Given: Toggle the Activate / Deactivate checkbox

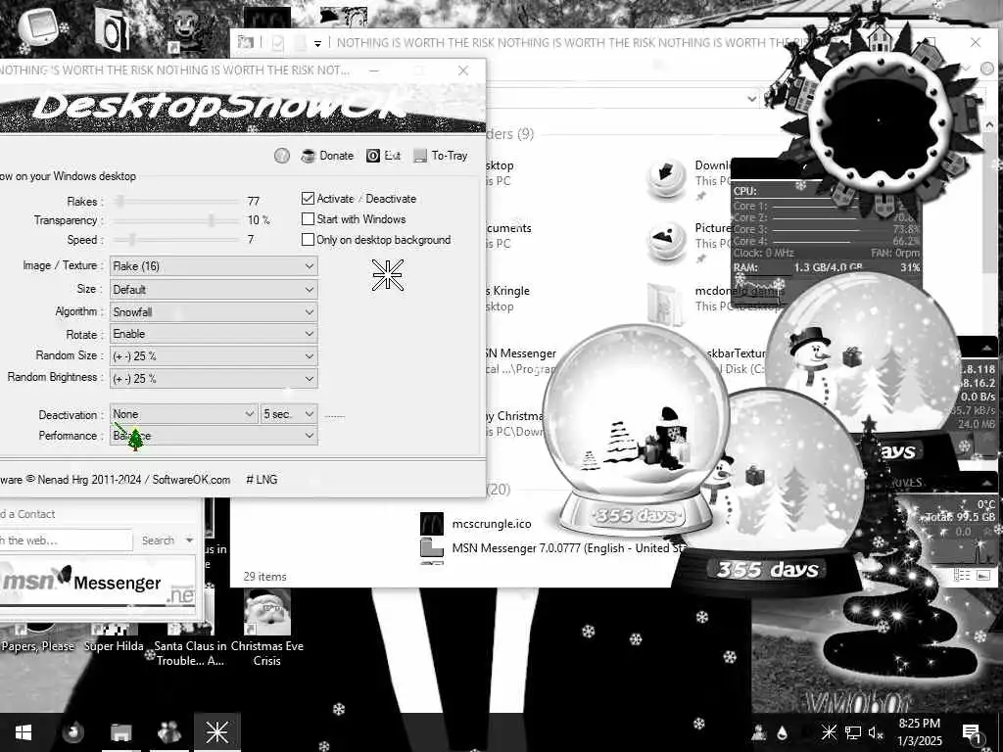Looking at the screenshot, I should [x=308, y=198].
